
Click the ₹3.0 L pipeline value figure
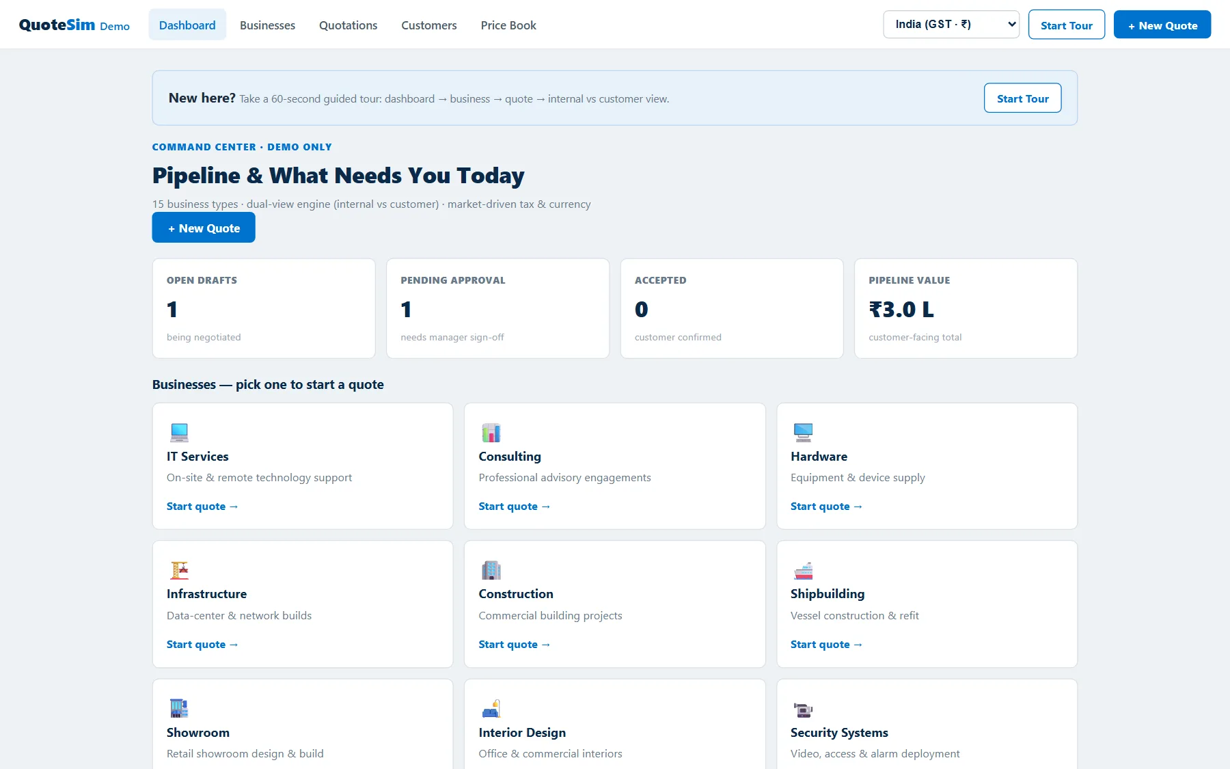click(x=901, y=309)
